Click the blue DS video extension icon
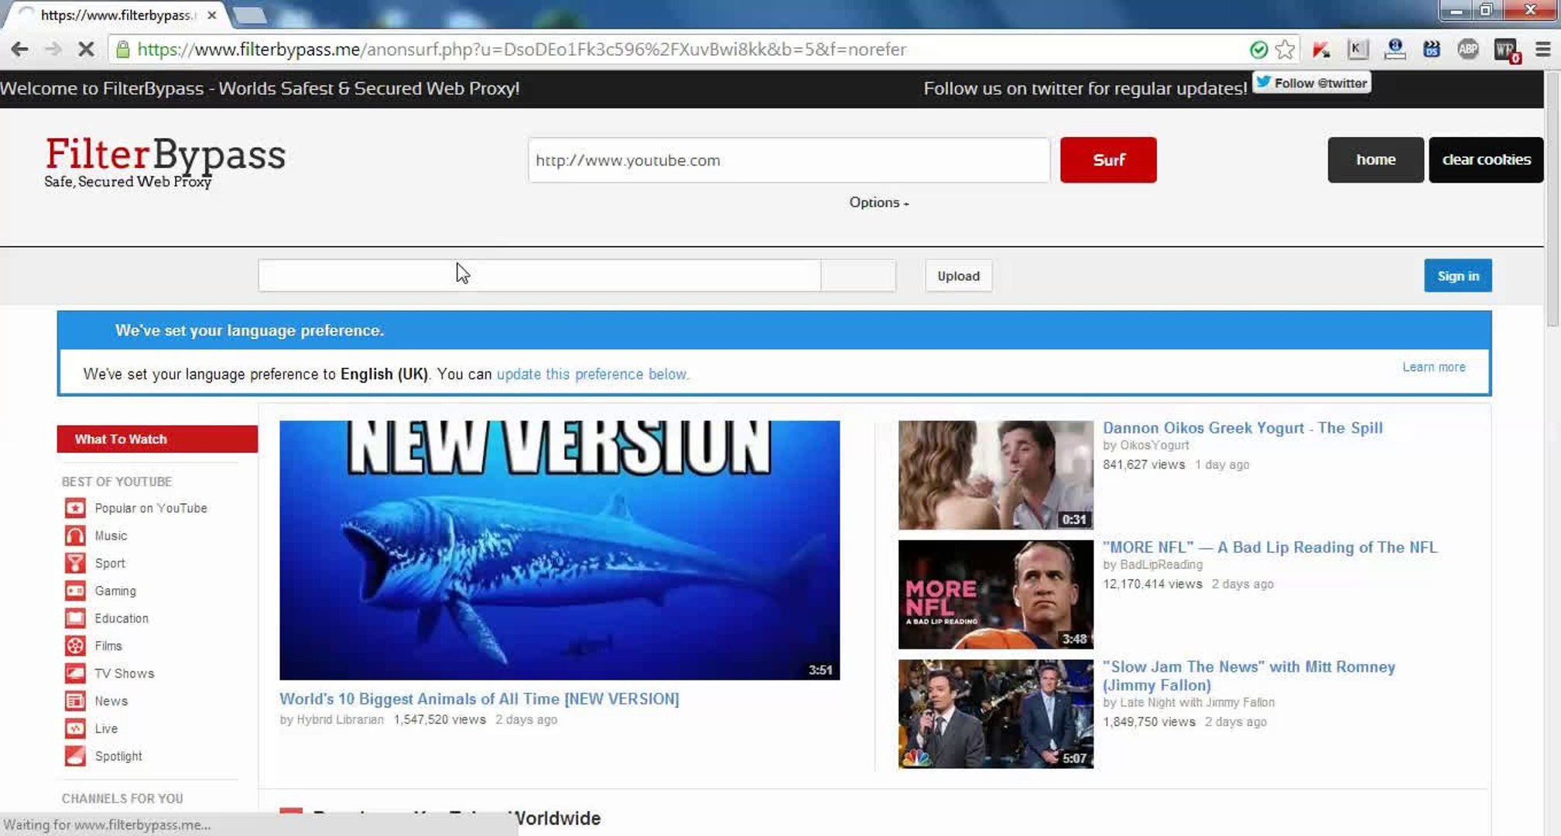Screen dimensions: 1561x836 [x=1431, y=50]
